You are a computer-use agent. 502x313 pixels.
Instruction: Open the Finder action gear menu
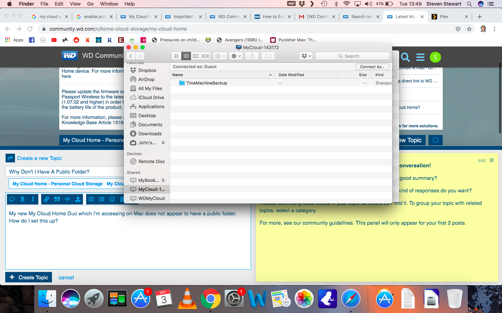click(x=236, y=56)
